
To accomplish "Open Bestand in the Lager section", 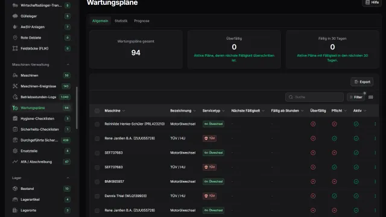I will point(41,189).
